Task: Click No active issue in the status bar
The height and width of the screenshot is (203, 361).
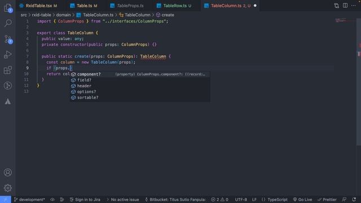Action: (123, 200)
